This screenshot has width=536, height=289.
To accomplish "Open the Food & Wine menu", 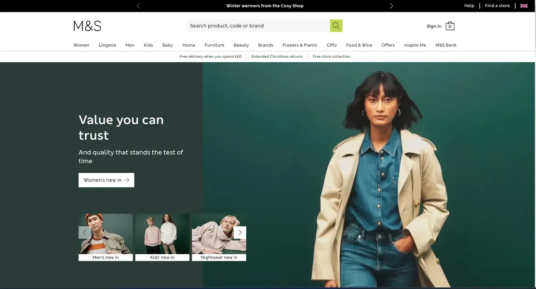I will (359, 45).
